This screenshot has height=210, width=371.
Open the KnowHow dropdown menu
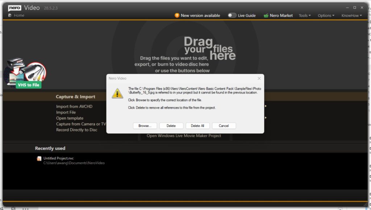351,16
